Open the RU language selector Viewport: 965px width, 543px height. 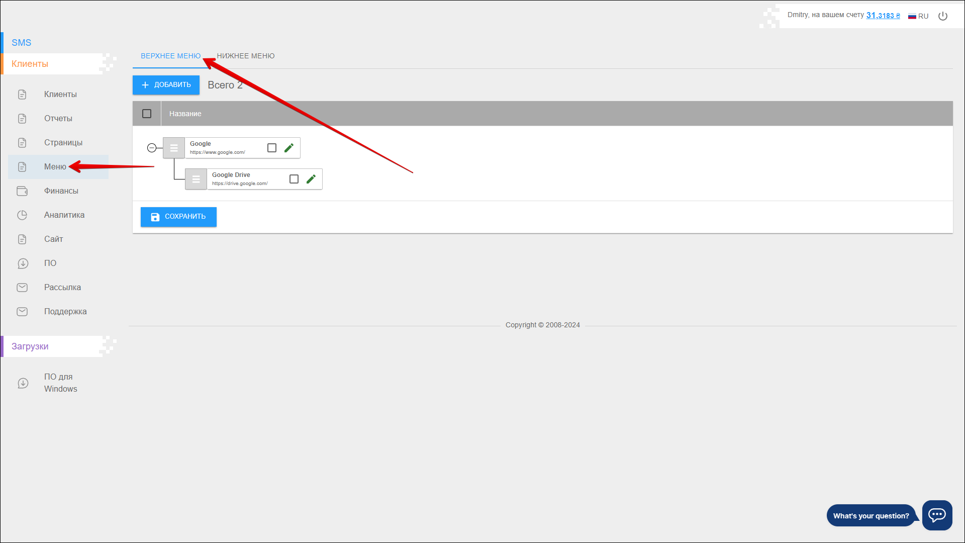(x=918, y=16)
